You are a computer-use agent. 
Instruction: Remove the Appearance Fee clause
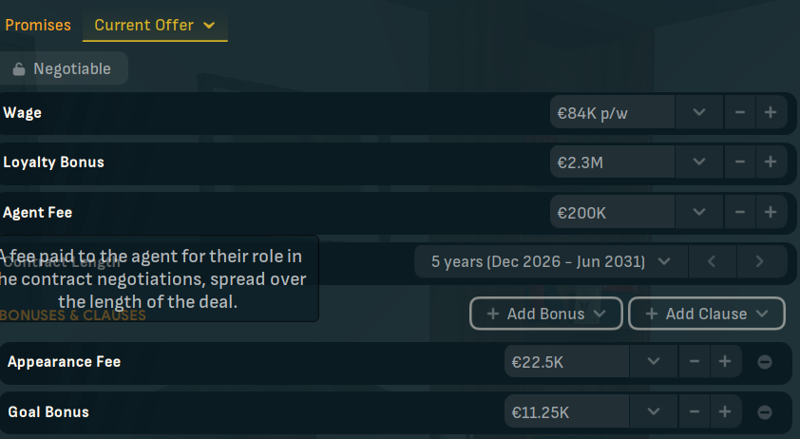[764, 362]
